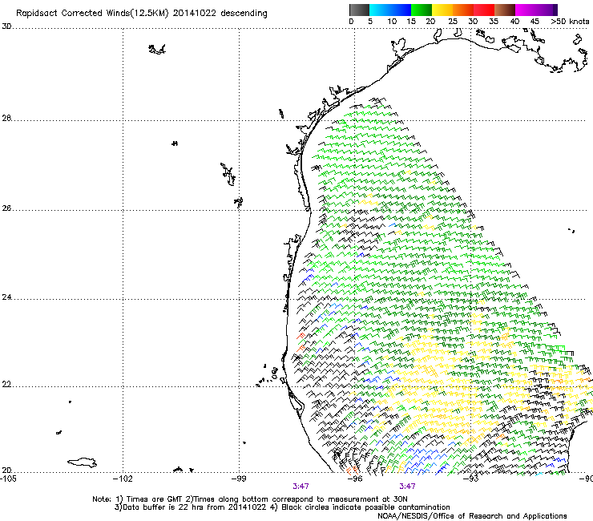Click the latitude axis label '26'

[6, 208]
